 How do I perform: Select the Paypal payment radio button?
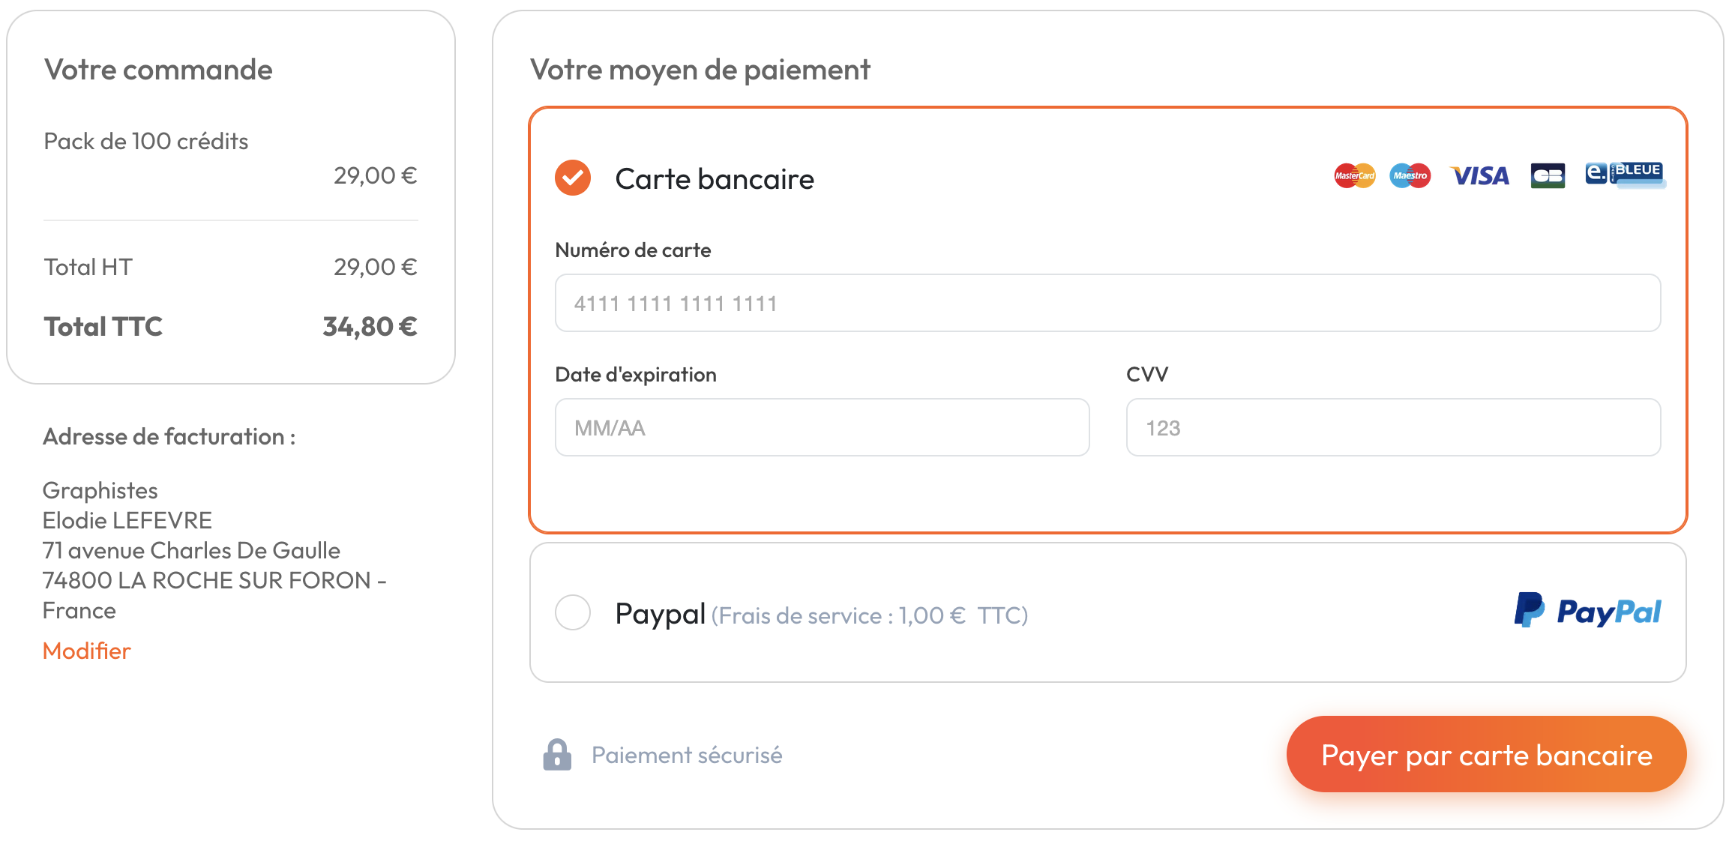pyautogui.click(x=573, y=612)
